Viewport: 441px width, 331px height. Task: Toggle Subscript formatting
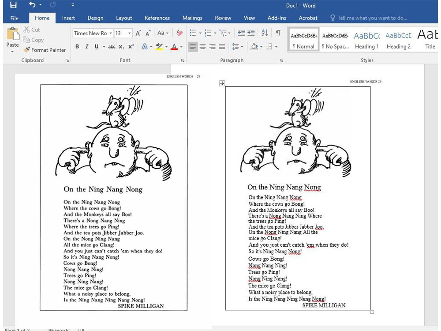point(121,47)
